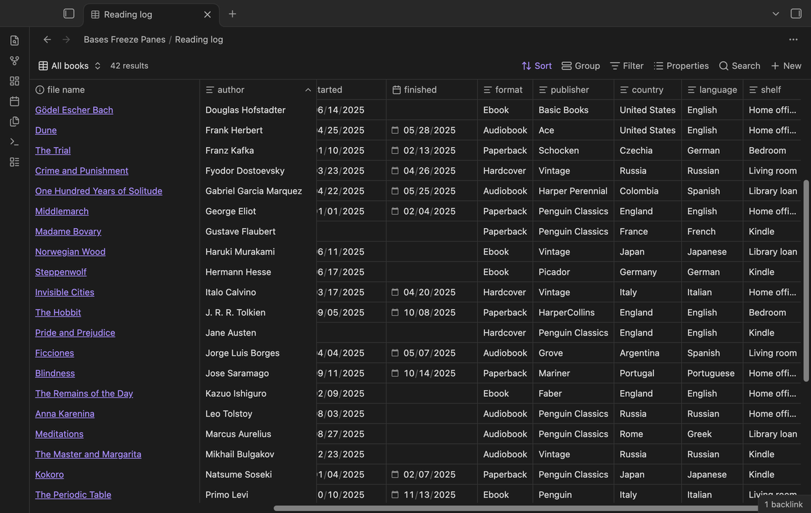Viewport: 811px width, 513px height.
Task: Navigate forward with right arrow
Action: (x=66, y=39)
